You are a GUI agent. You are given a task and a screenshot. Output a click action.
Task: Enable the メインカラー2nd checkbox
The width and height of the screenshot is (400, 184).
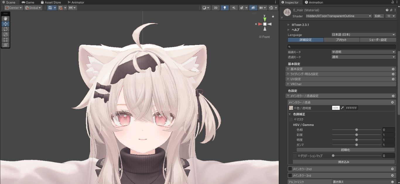coord(290,169)
